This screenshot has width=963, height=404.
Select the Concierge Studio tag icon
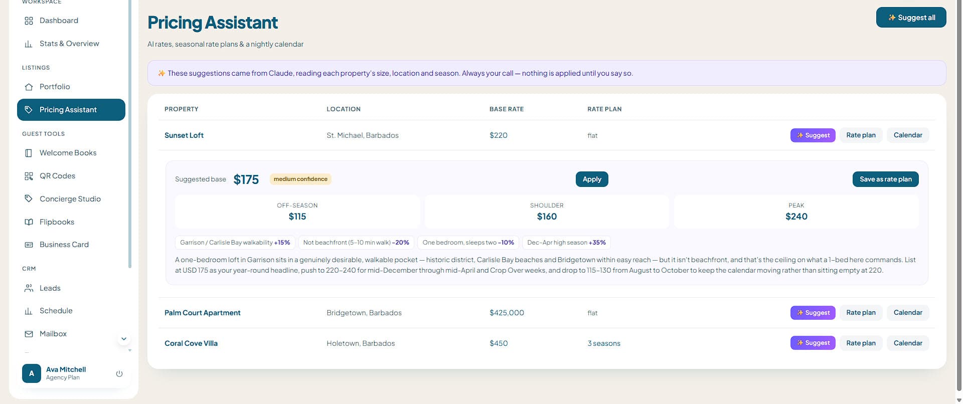coord(29,198)
